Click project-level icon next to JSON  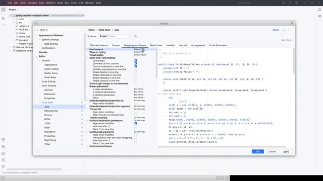82,123
